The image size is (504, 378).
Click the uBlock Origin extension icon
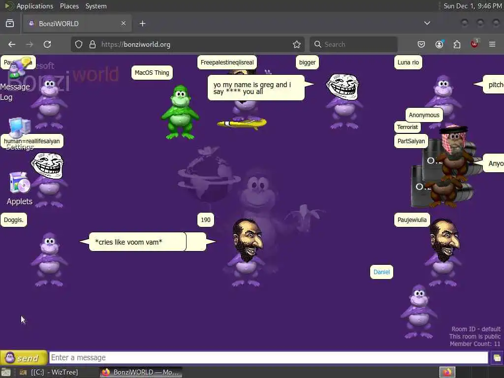(x=474, y=44)
